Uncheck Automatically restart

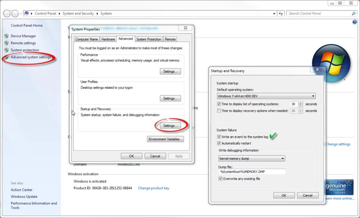[x=219, y=143]
